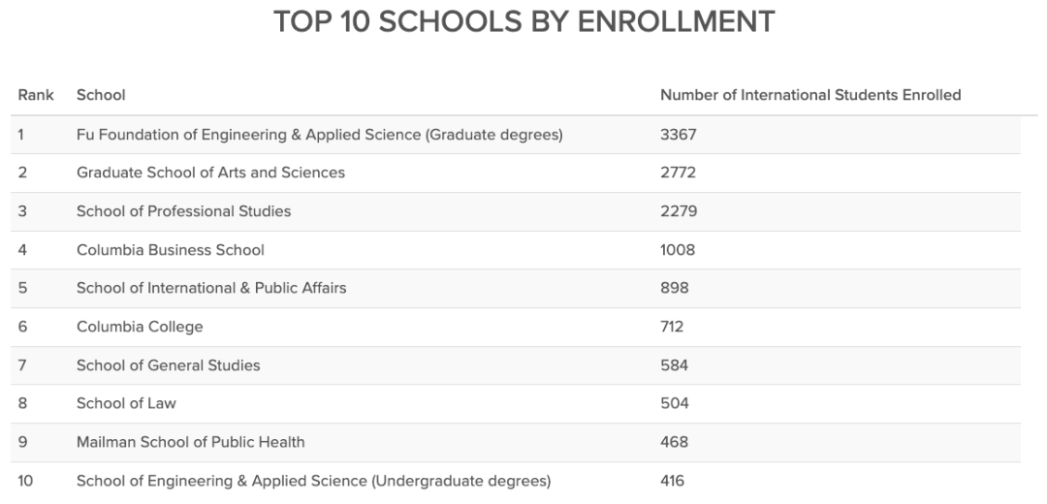Click the rank 10 cell
The height and width of the screenshot is (504, 1047).
[x=25, y=481]
